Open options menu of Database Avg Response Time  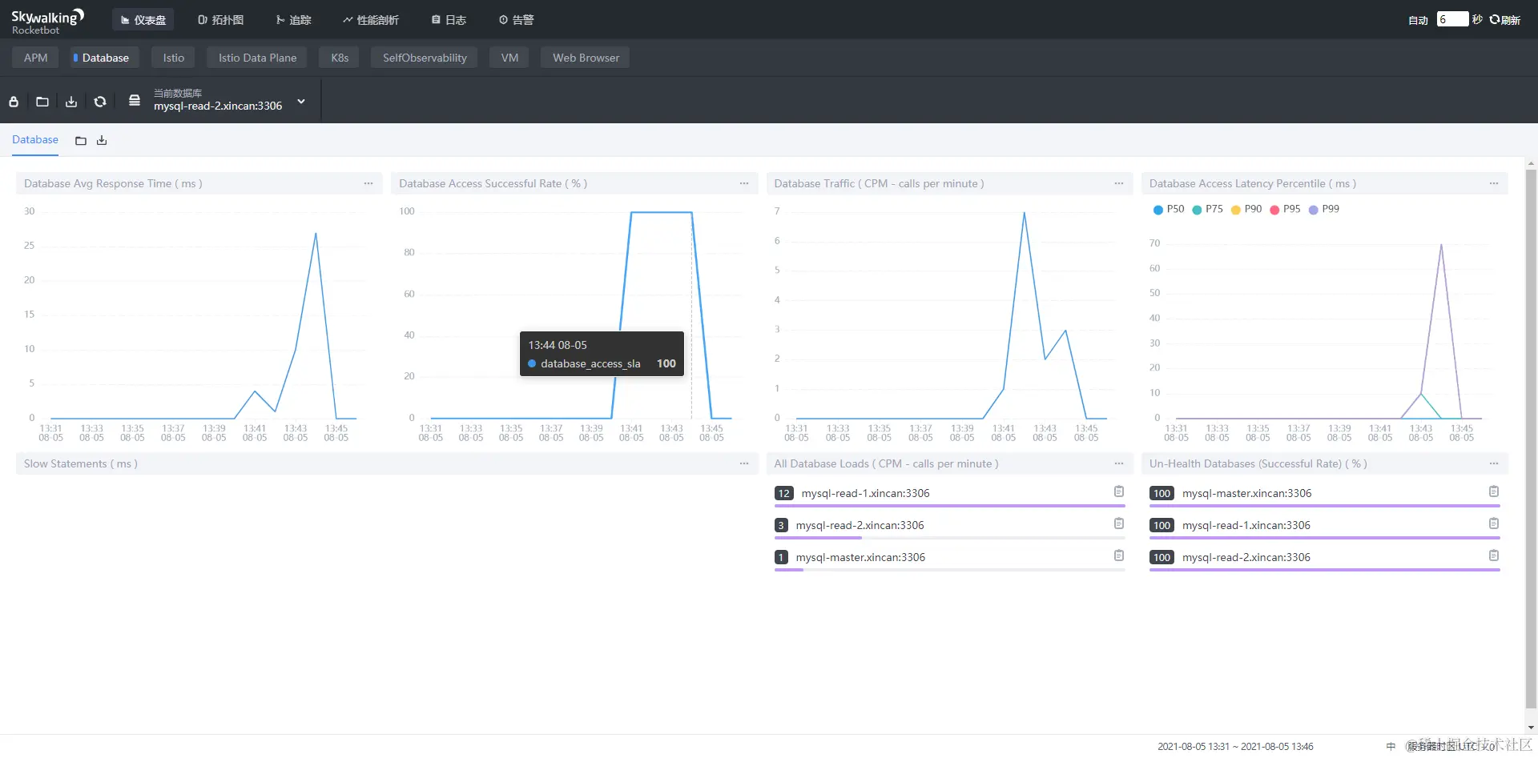tap(368, 183)
